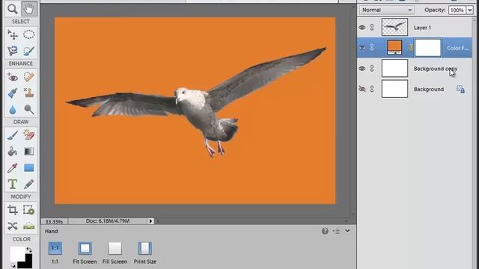Toggle link on Background layer

point(372,89)
